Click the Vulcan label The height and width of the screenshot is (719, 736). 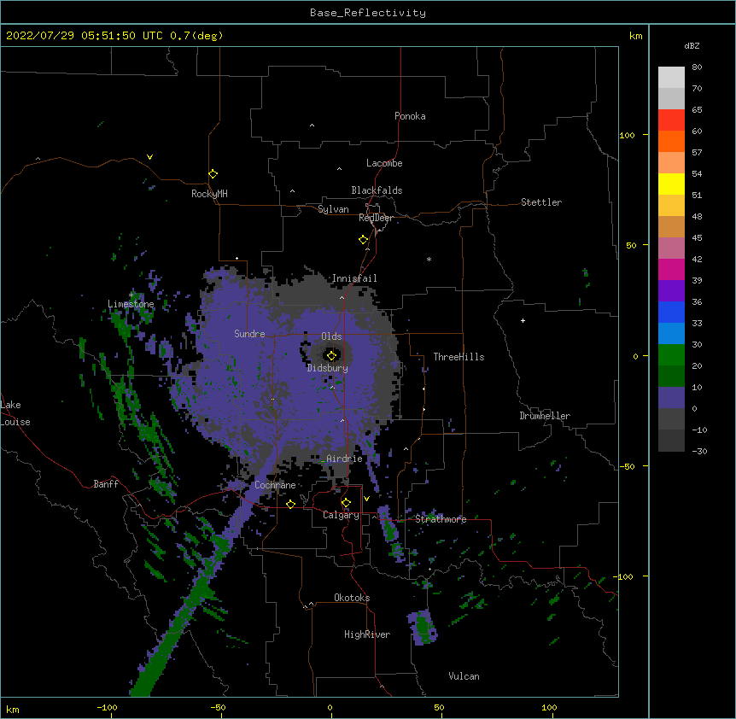tap(464, 676)
